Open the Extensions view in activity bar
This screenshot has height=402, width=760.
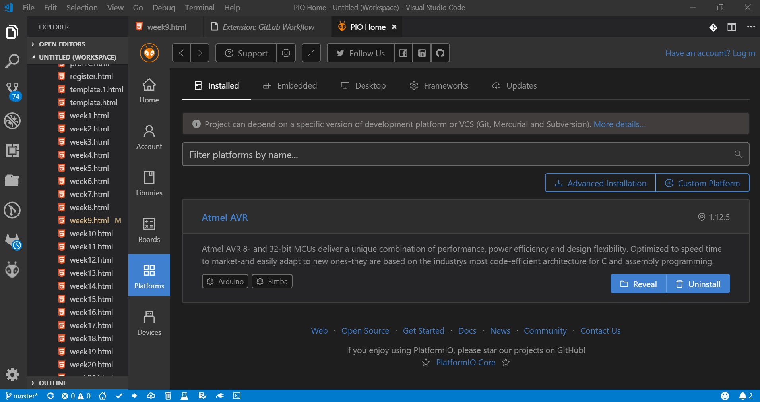click(12, 151)
